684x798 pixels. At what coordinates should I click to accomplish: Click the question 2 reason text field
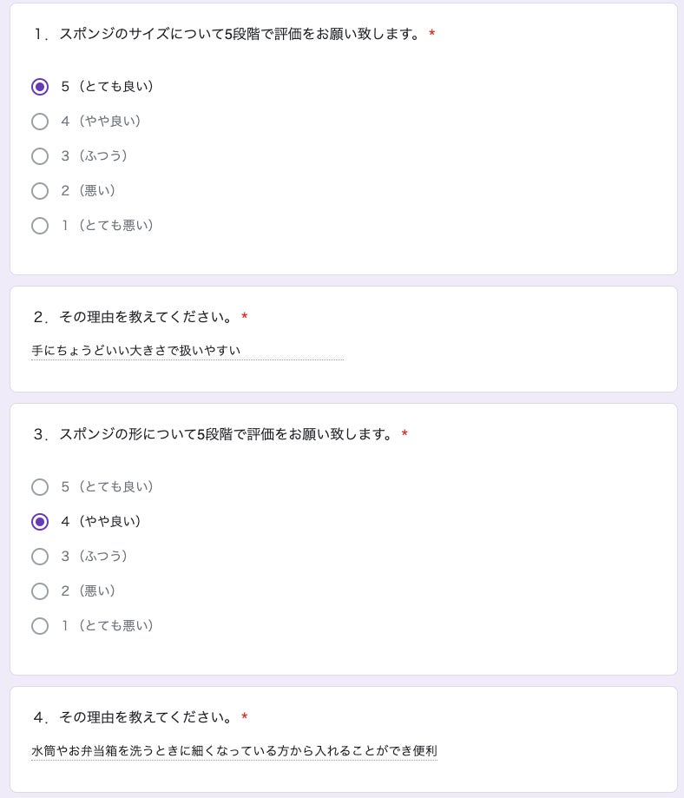point(187,351)
